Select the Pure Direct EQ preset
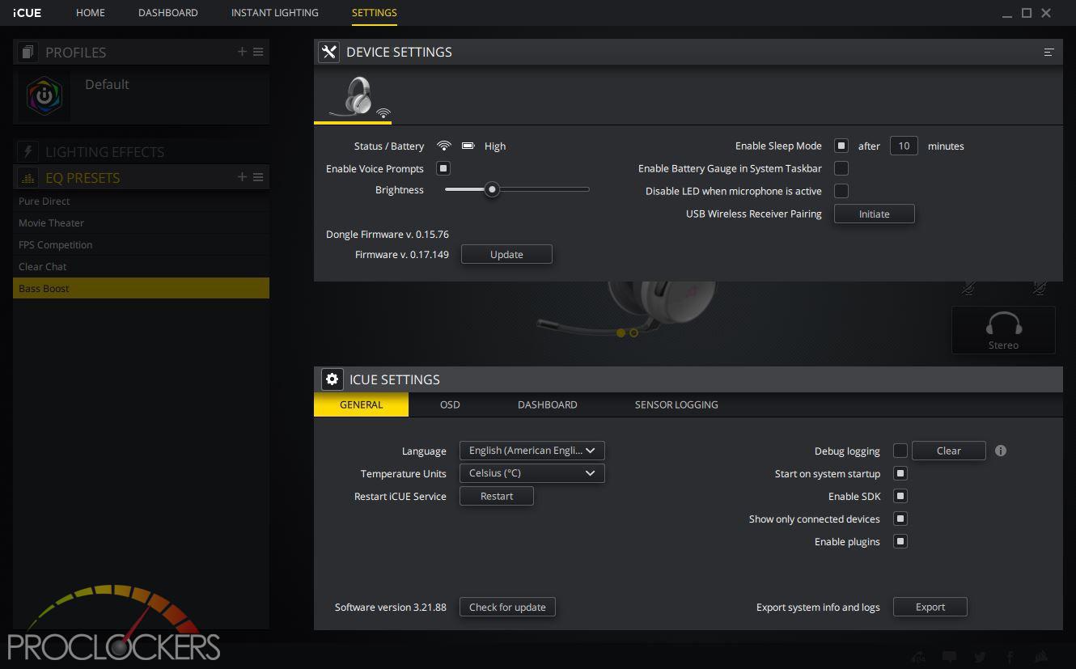 [x=141, y=201]
